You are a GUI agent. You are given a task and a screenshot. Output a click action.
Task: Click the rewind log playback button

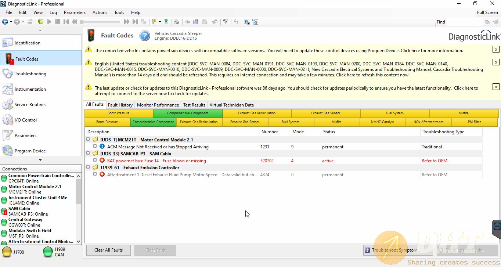75,22
